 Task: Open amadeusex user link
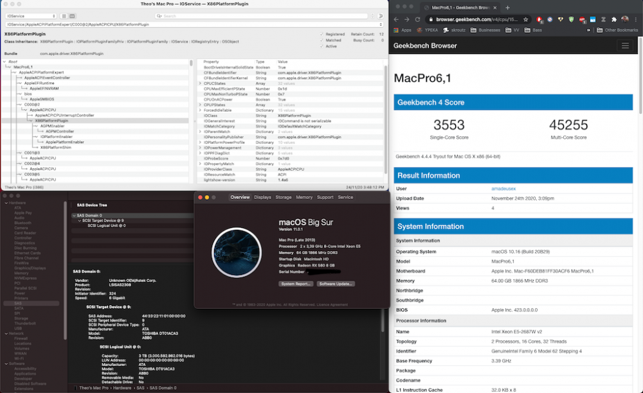tap(503, 189)
